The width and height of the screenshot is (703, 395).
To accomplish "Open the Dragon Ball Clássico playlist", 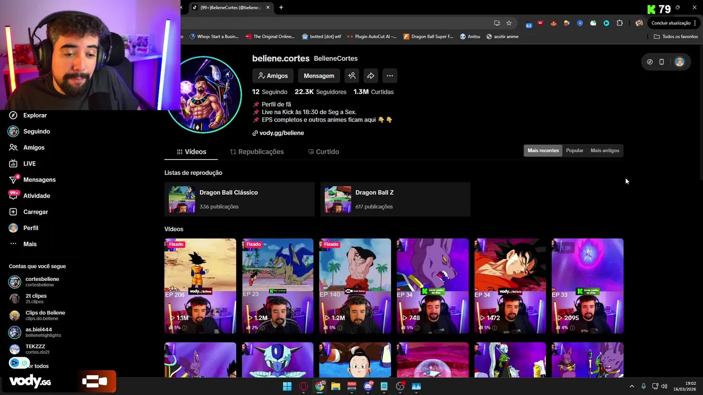I will [239, 199].
